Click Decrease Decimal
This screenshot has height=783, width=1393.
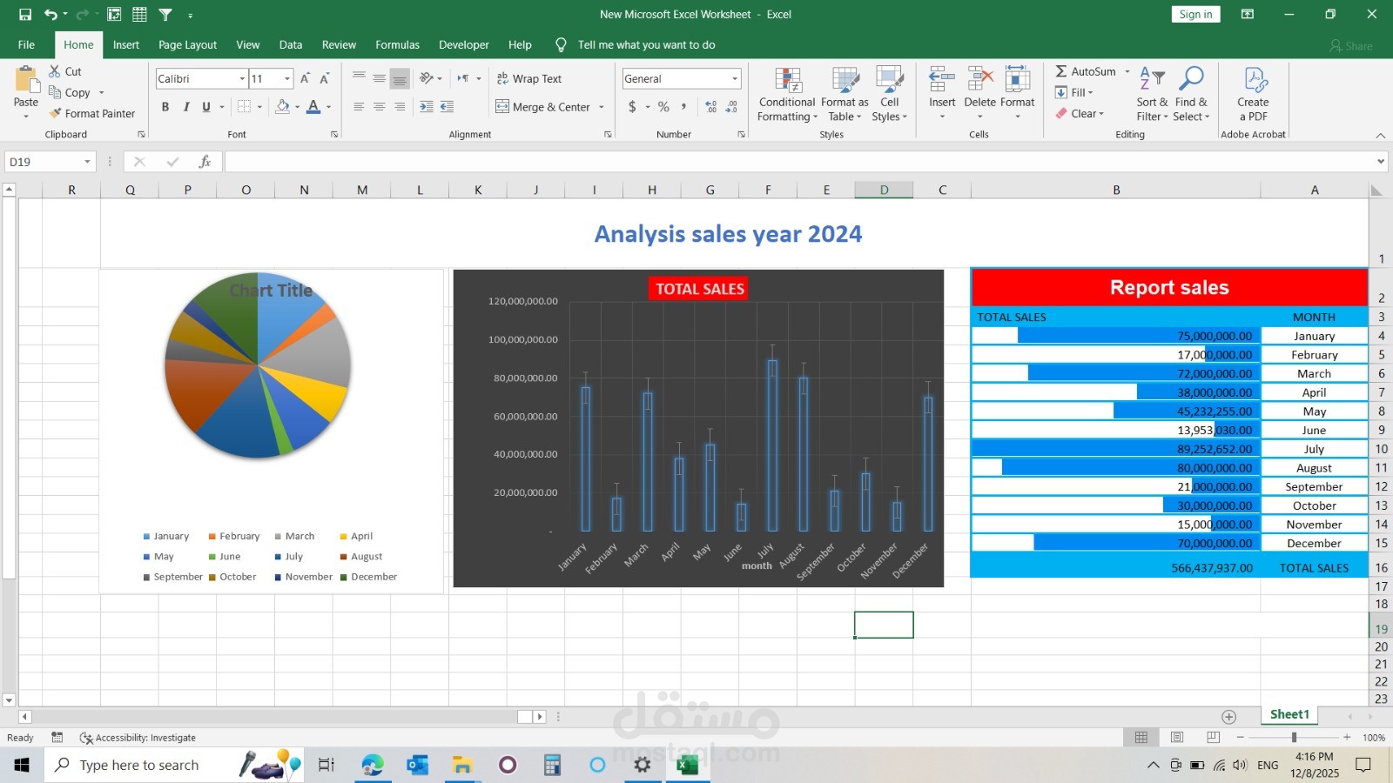(731, 107)
